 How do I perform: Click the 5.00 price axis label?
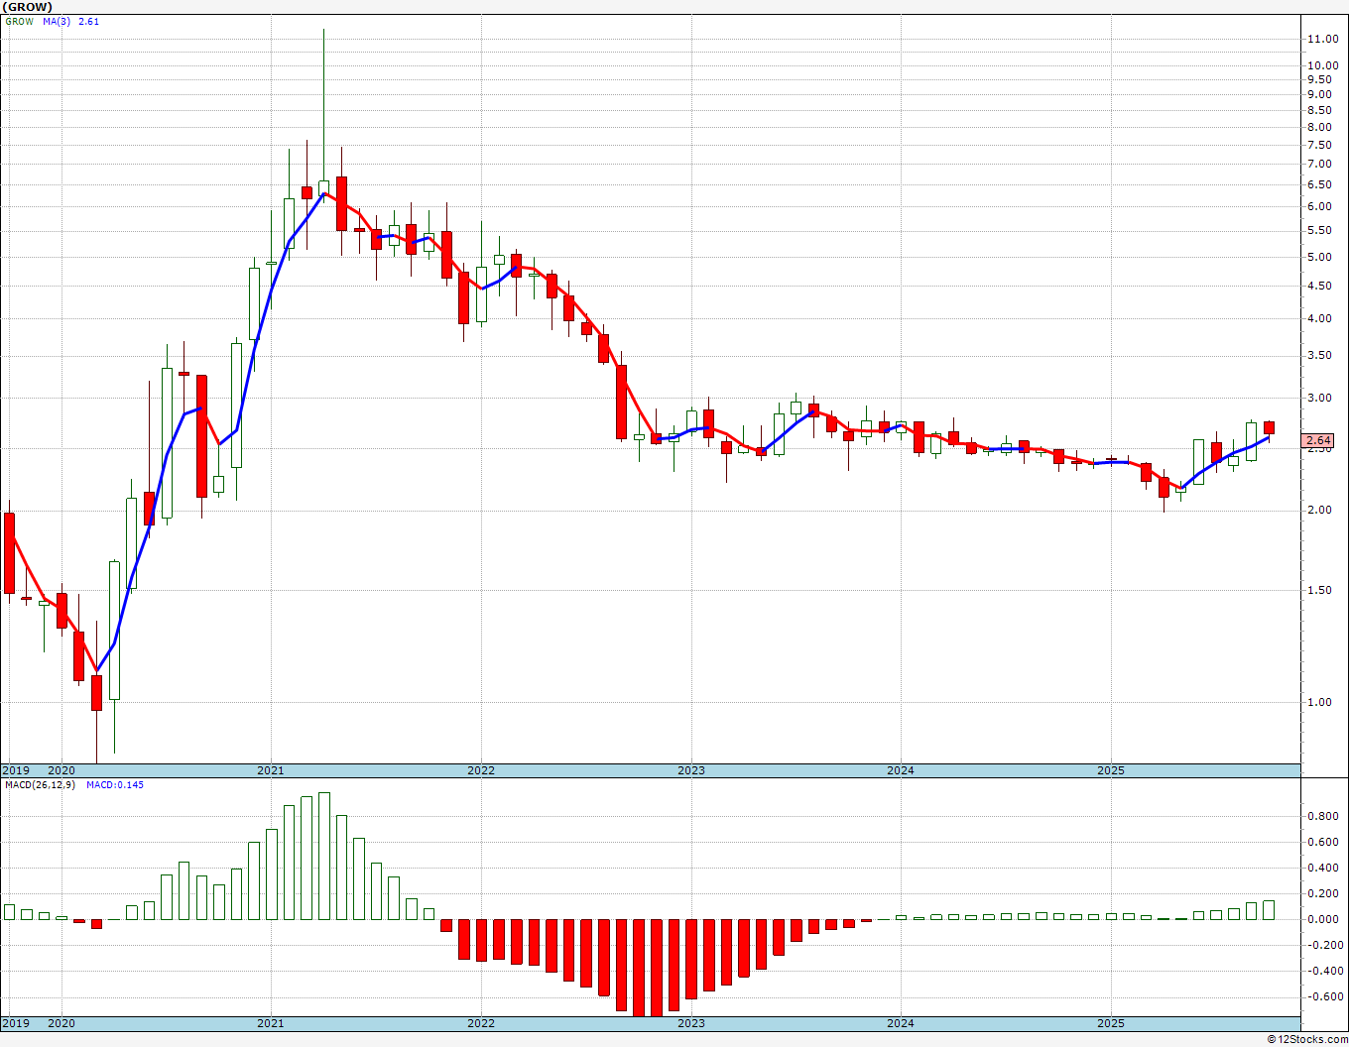(1318, 258)
